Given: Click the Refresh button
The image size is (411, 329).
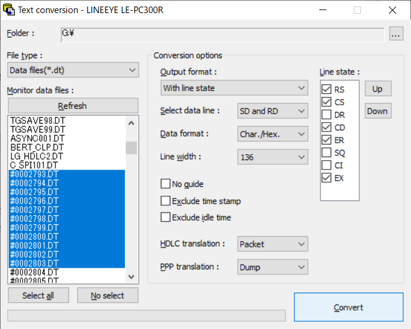Looking at the screenshot, I should 73,106.
